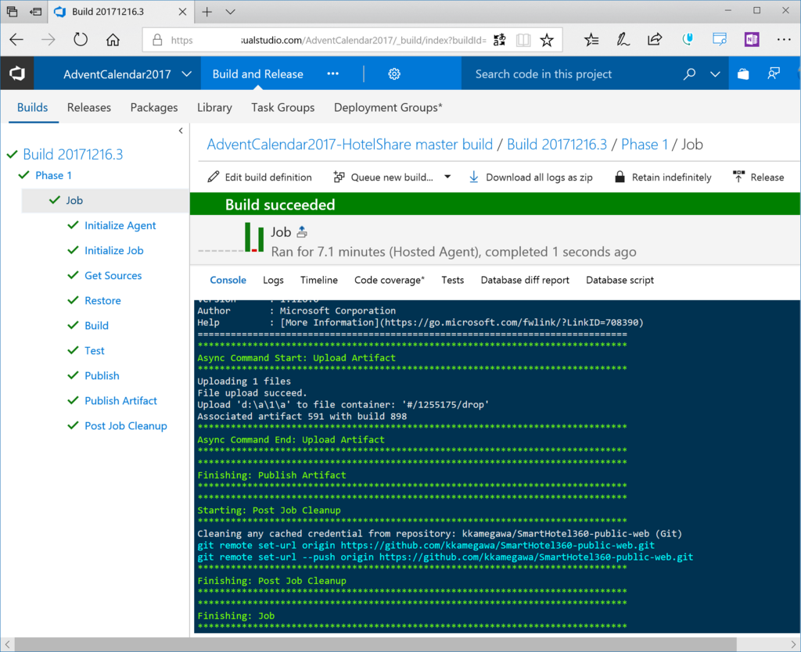Open a new browser tab
This screenshot has height=652, width=801.
(x=207, y=12)
